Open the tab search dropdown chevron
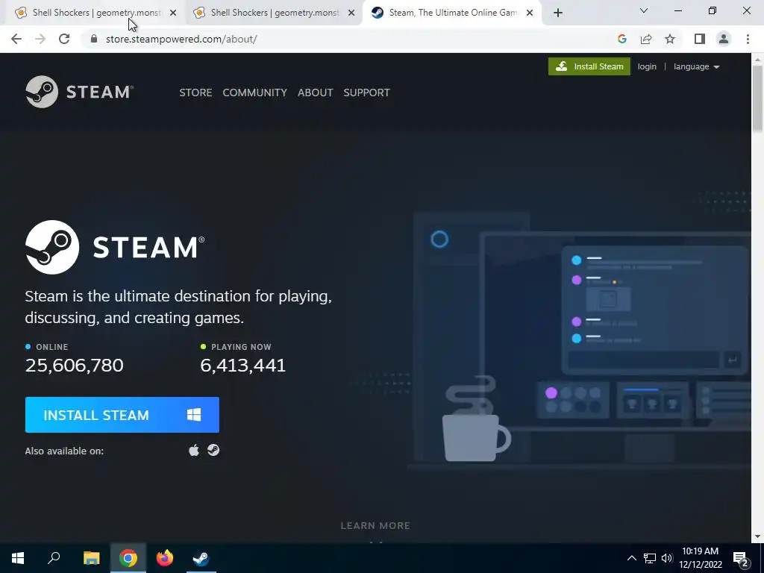The height and width of the screenshot is (573, 764). tap(644, 10)
